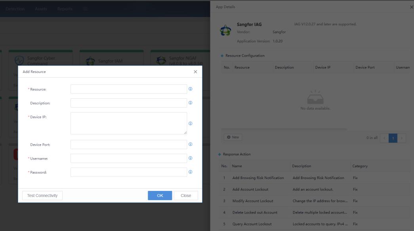Click the Sangfor IAG app logo

pos(225,30)
